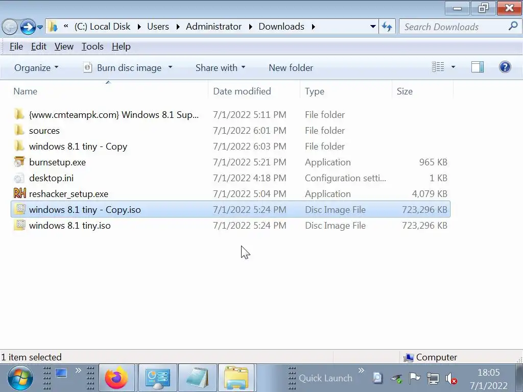This screenshot has width=523, height=392.
Task: Expand the hidden path chevron «
Action: tap(66, 26)
